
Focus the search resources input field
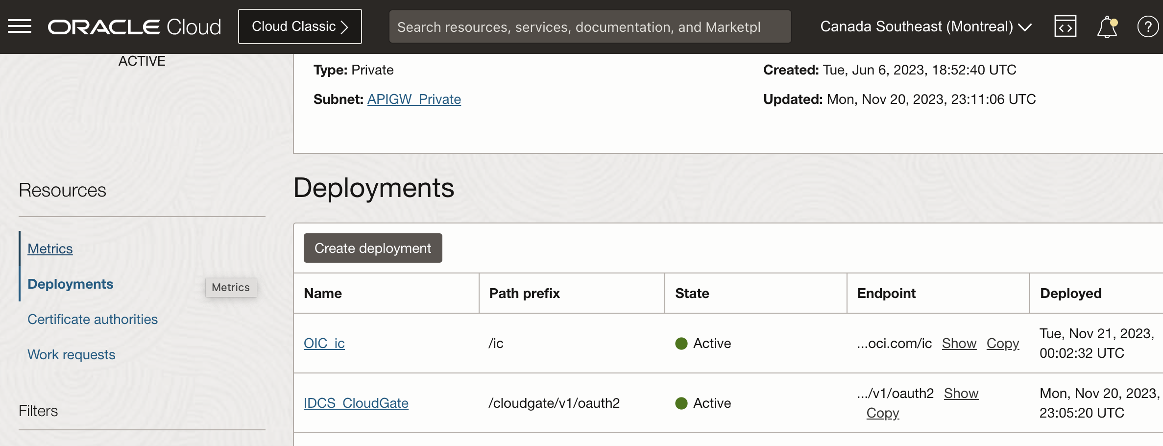point(589,27)
